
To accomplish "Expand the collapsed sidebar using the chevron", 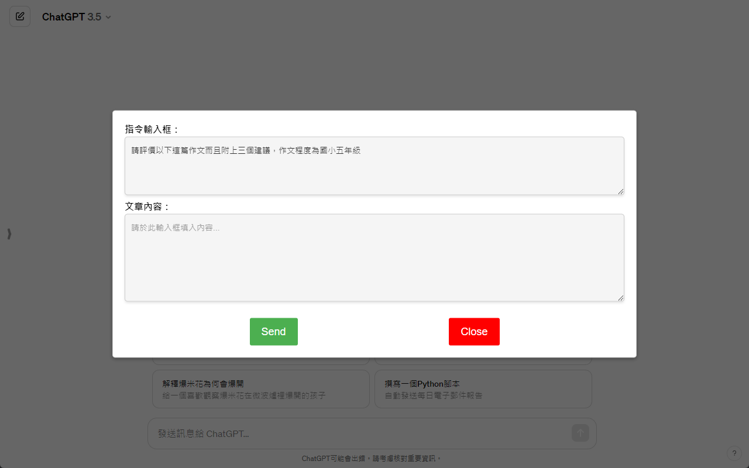I will (9, 233).
